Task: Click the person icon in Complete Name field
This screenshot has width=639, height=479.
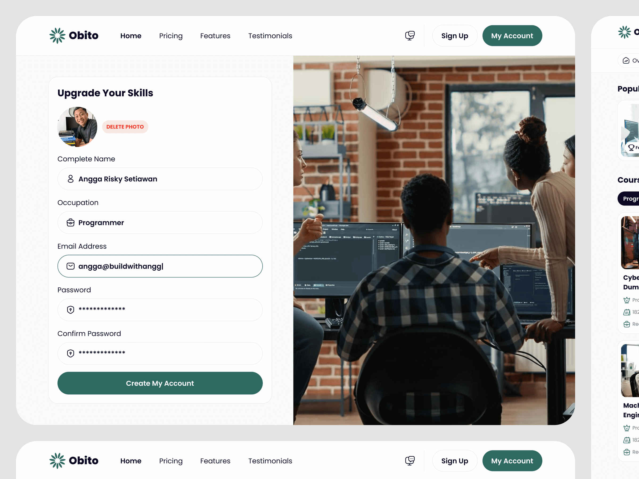Action: pos(71,179)
